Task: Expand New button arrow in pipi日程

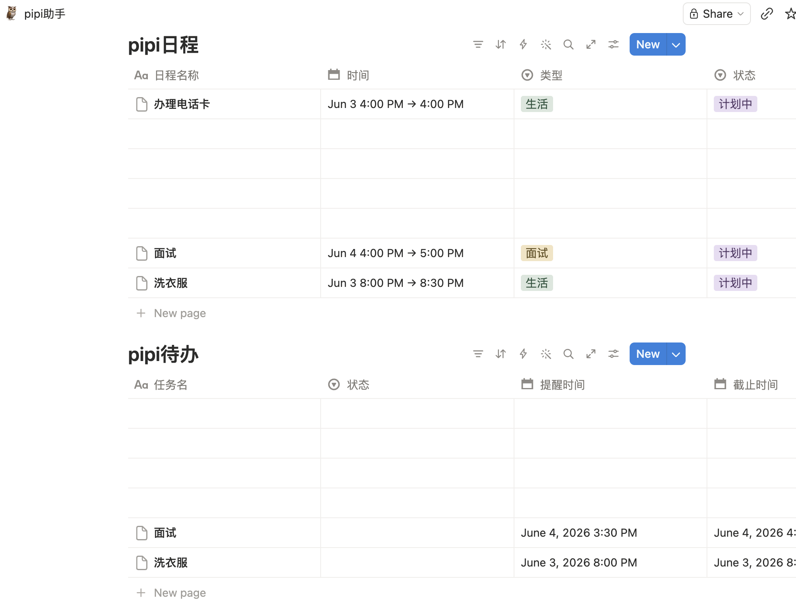Action: click(x=676, y=44)
